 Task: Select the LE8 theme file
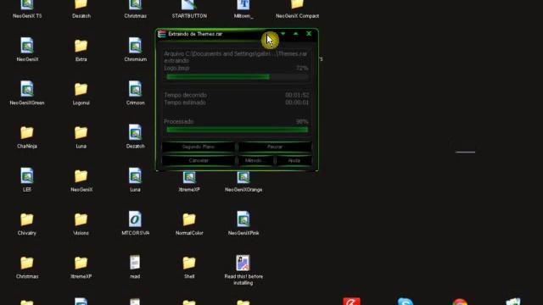pyautogui.click(x=27, y=176)
